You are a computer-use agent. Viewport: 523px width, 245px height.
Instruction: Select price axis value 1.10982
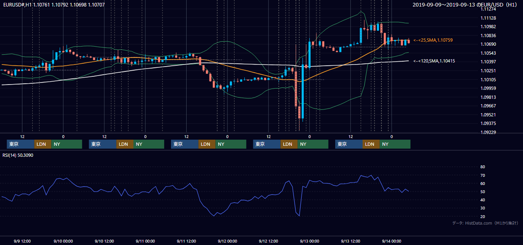point(488,27)
